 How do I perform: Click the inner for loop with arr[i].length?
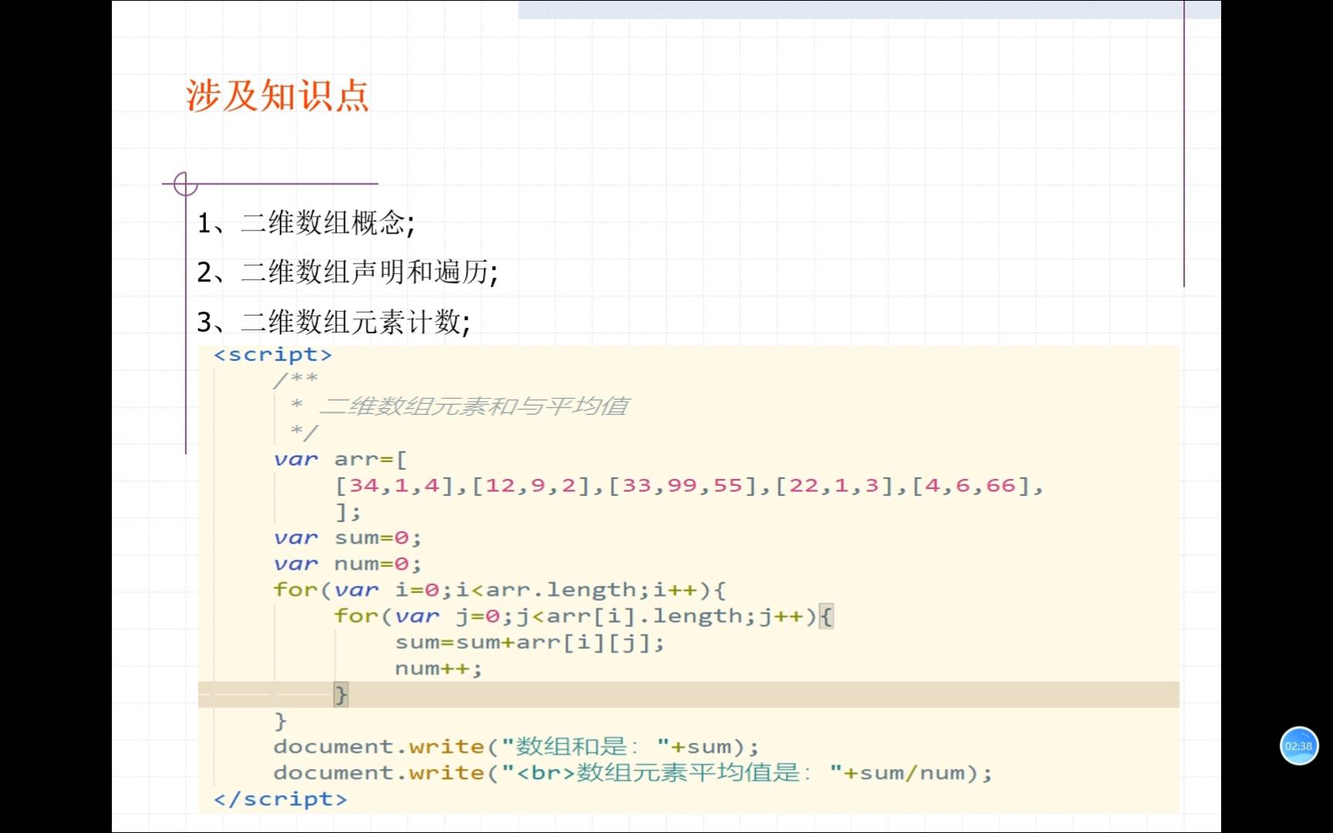click(584, 616)
